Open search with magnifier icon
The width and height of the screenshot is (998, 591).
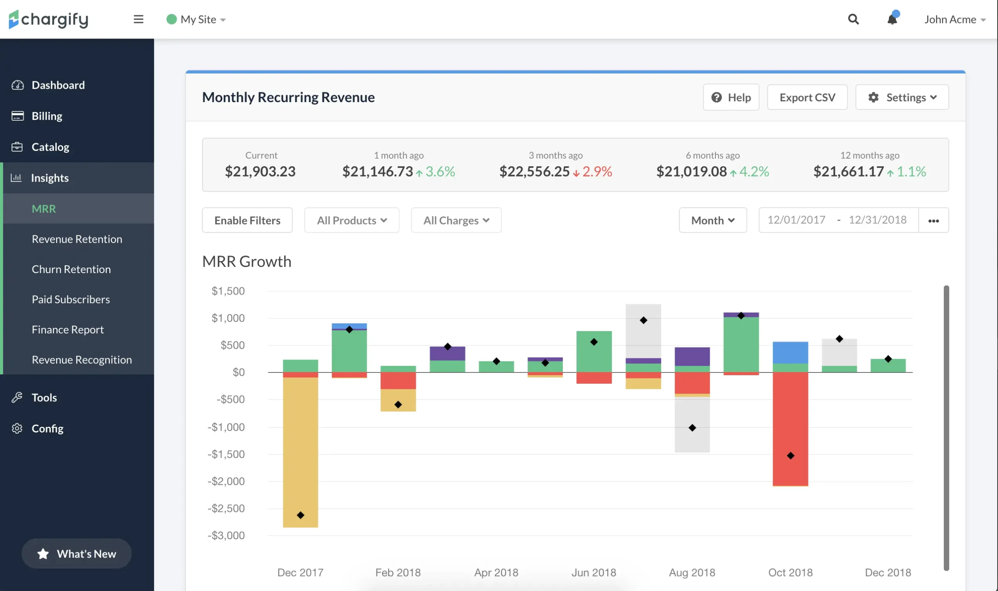pyautogui.click(x=853, y=19)
